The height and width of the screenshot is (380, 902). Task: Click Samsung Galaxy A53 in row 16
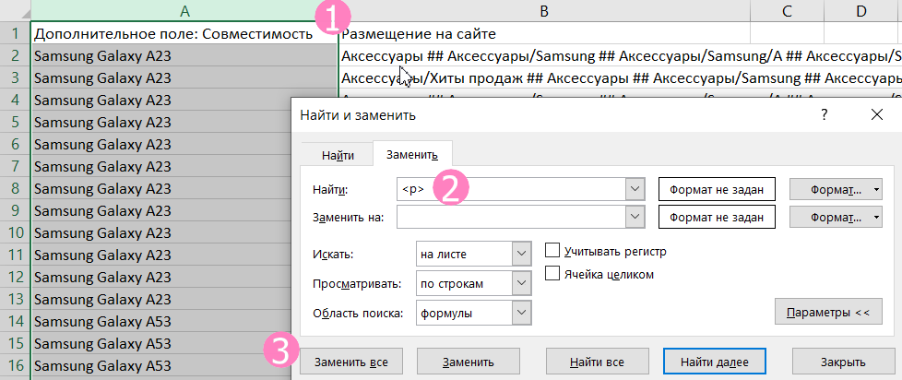(163, 365)
